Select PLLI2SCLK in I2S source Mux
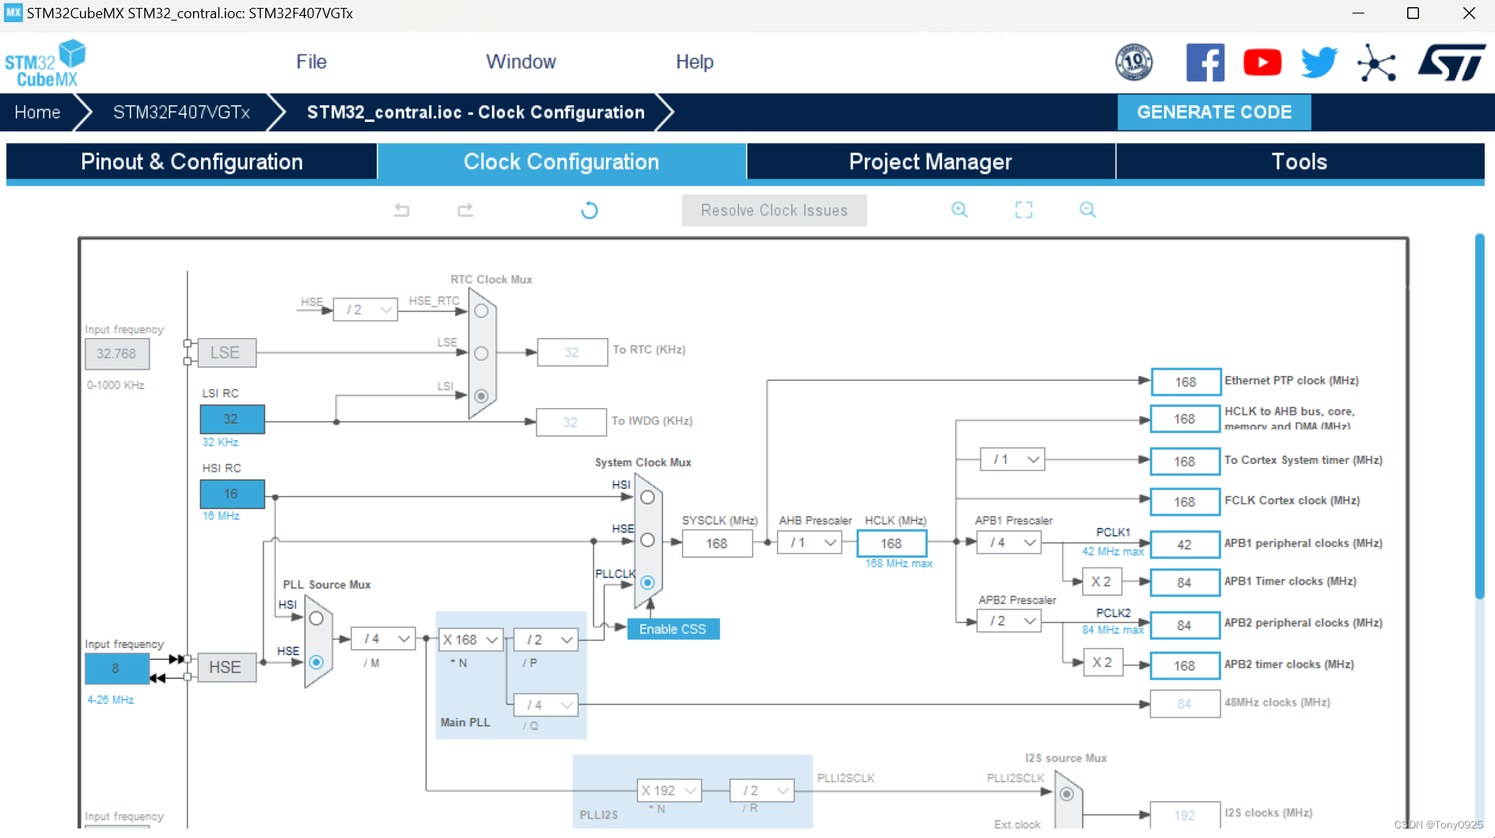This screenshot has width=1495, height=838. (x=1067, y=794)
